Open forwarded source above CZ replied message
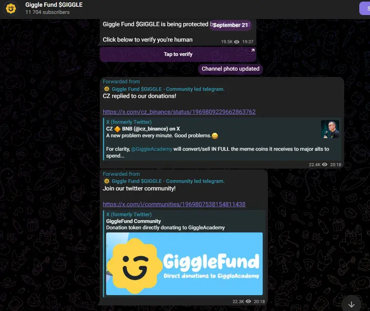 (168, 89)
